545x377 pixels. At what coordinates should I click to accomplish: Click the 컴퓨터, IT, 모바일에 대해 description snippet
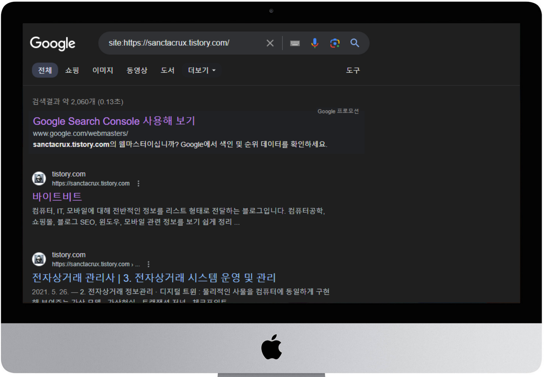(x=179, y=216)
